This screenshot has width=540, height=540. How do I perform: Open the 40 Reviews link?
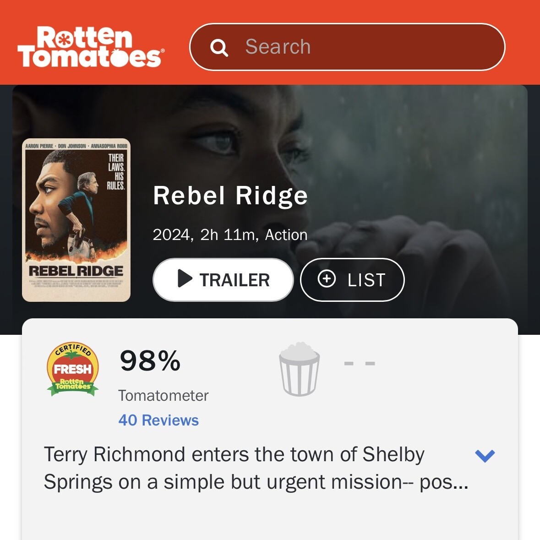(158, 420)
